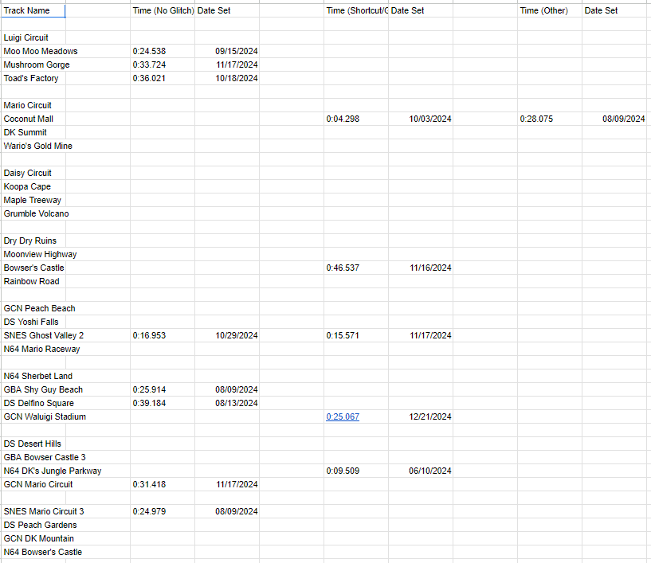Select the N64 Mario Raceway cell
This screenshot has height=563, width=651.
tap(33, 349)
